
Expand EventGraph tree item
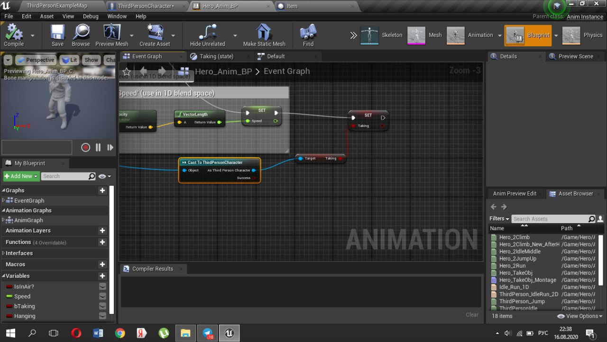point(3,200)
